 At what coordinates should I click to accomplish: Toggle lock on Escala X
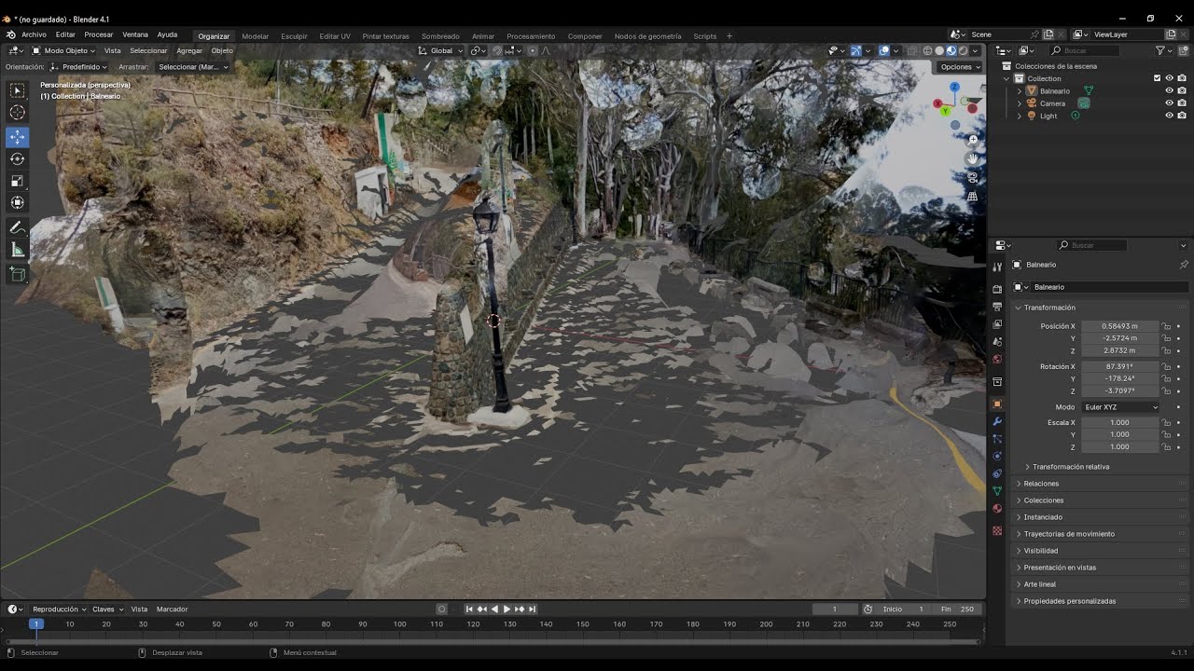(1166, 422)
